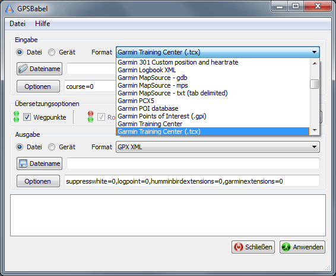The width and height of the screenshot is (336, 276).
Task: Click the format list scrollbar thumb
Action: point(315,84)
